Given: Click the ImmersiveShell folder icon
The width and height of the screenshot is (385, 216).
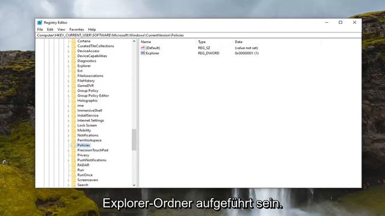Looking at the screenshot, I should tap(73, 110).
